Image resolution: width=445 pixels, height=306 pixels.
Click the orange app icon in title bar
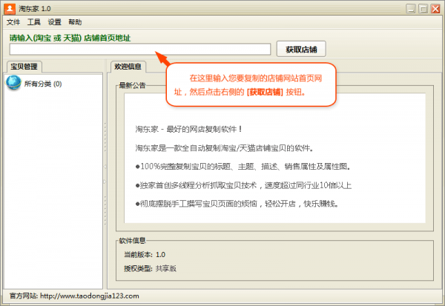(10, 9)
